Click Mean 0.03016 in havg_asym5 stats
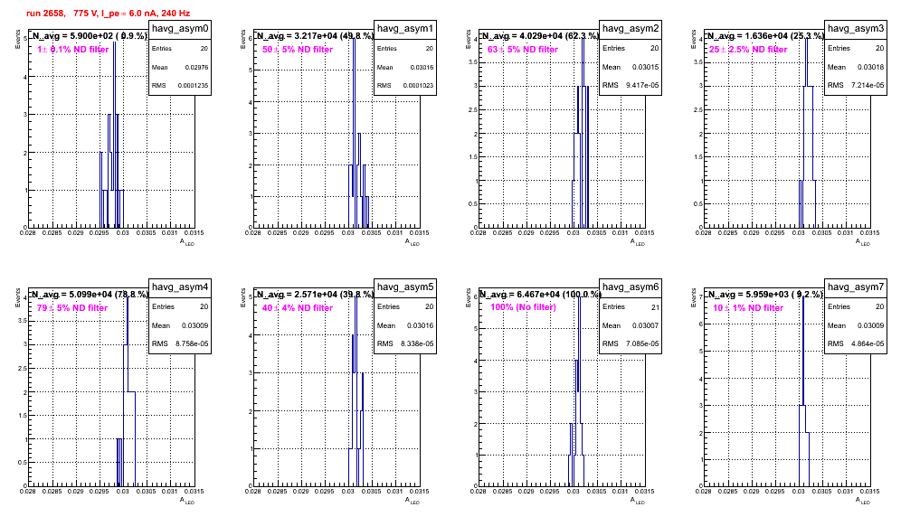This screenshot has width=901, height=517. [405, 325]
